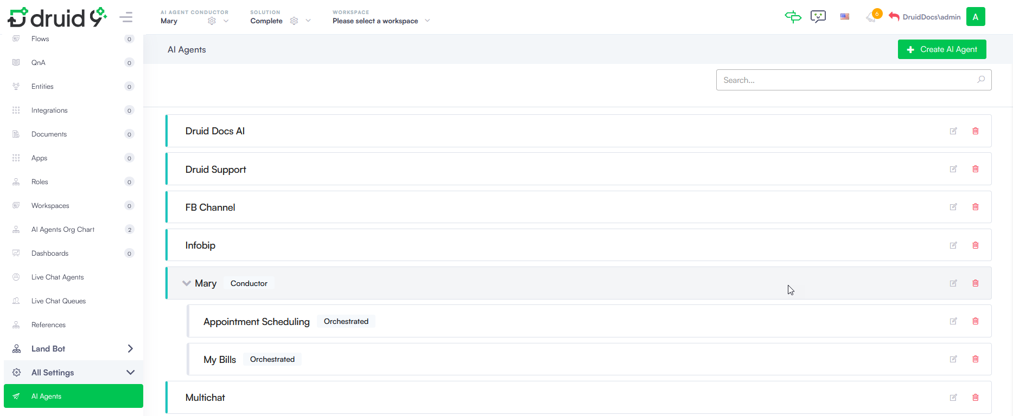
Task: Expand the Land Bot section
Action: pyautogui.click(x=130, y=349)
